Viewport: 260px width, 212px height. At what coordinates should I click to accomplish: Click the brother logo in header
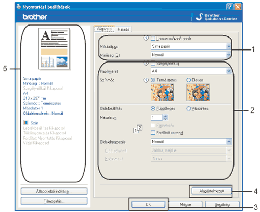click(x=35, y=17)
